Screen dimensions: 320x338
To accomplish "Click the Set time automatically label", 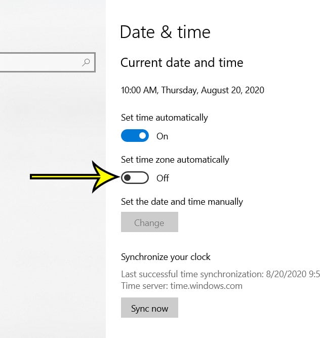I will [165, 118].
